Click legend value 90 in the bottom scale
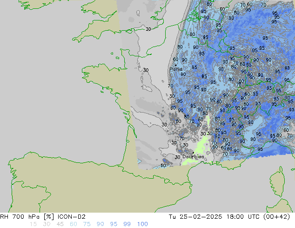This screenshot has width=295, height=228. point(100,224)
